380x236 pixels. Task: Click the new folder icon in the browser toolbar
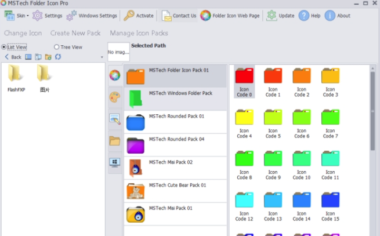(x=48, y=57)
